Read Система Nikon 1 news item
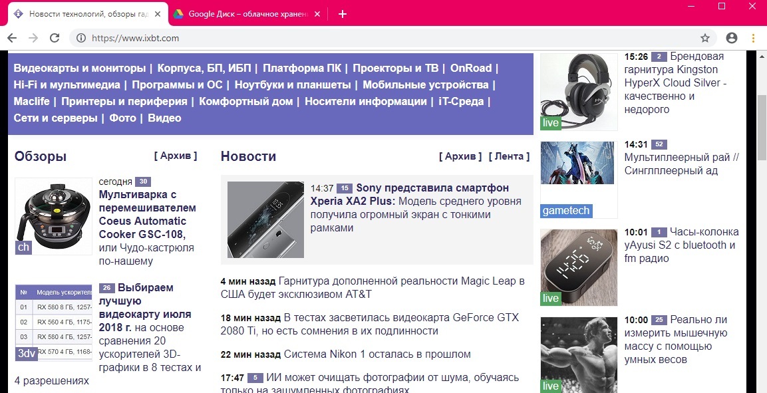 tap(377, 354)
